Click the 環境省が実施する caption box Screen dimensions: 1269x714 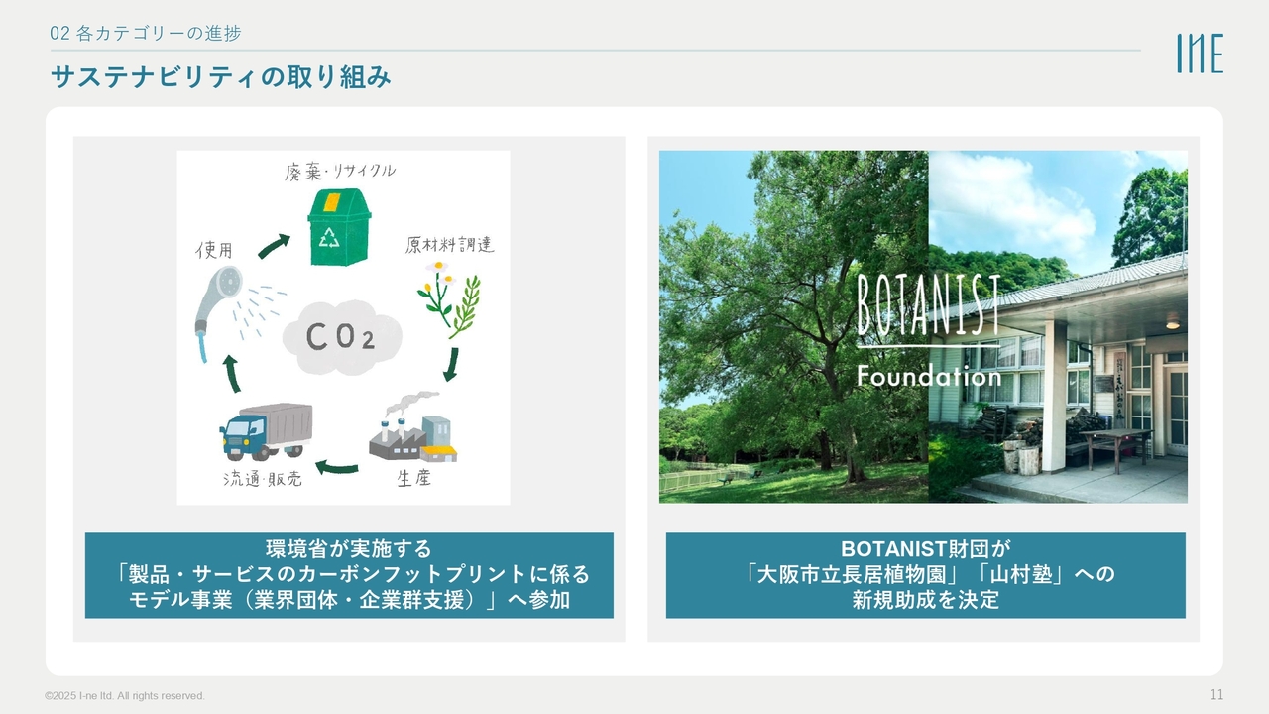click(349, 574)
